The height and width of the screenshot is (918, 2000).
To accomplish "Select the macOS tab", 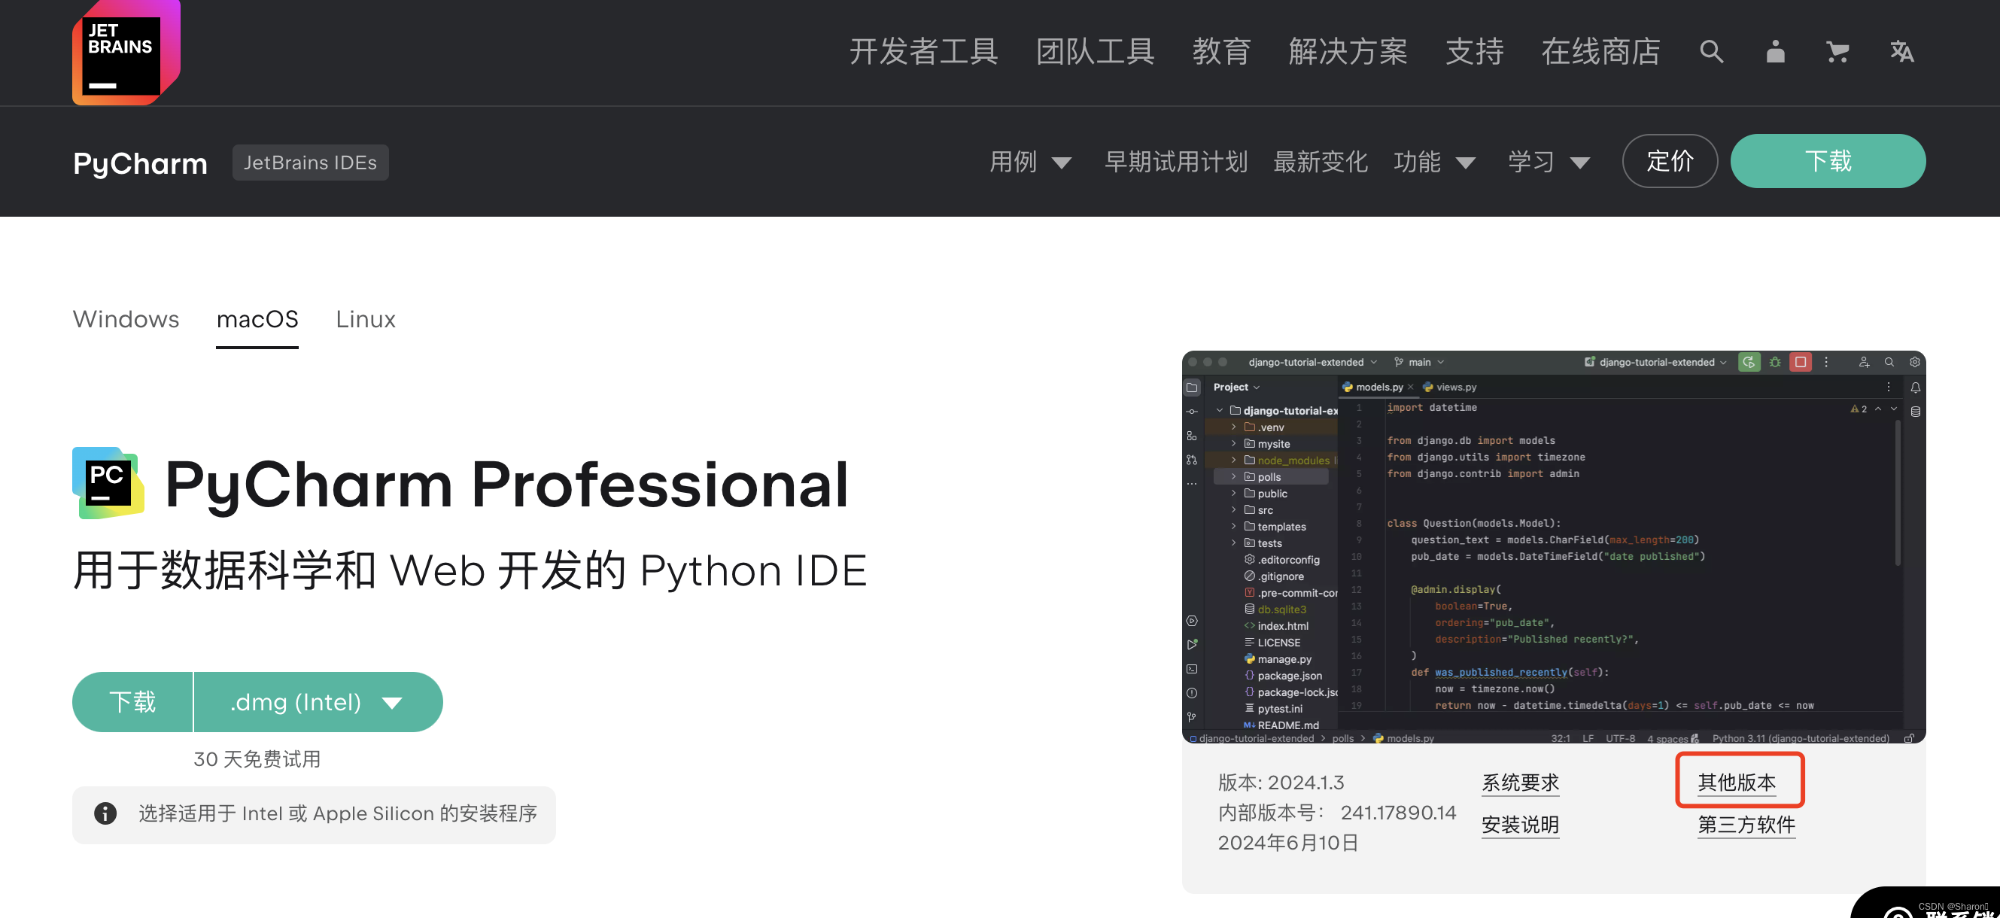I will pos(257,319).
